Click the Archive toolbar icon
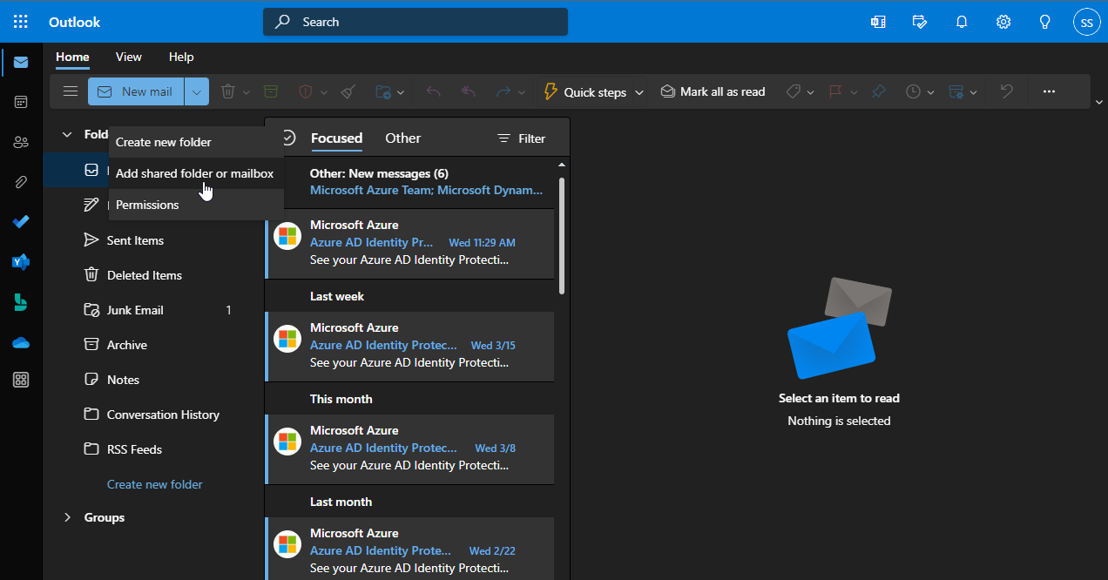Viewport: 1108px width, 580px height. tap(271, 91)
